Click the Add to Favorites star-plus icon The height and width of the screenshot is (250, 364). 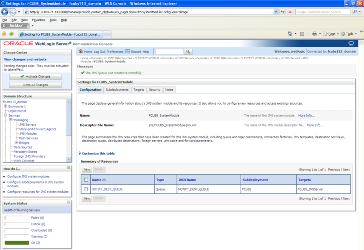click(12, 34)
